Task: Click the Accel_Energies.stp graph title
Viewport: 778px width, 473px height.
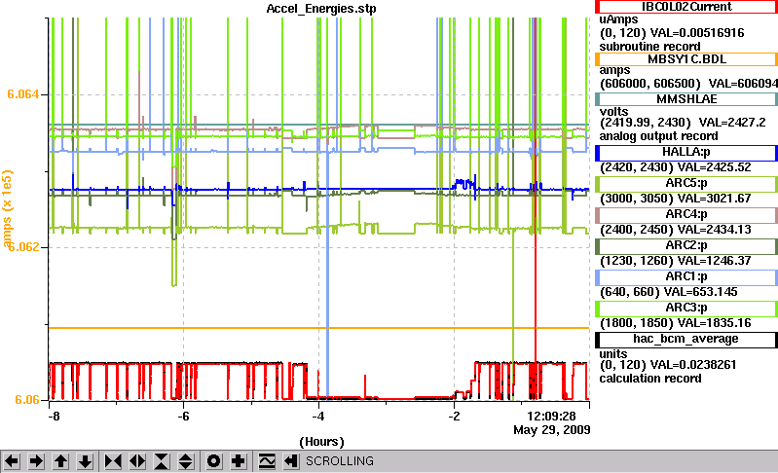Action: (x=321, y=9)
